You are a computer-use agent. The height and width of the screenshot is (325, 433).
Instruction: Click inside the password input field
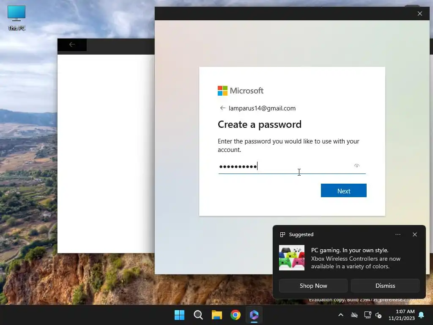coord(292,167)
